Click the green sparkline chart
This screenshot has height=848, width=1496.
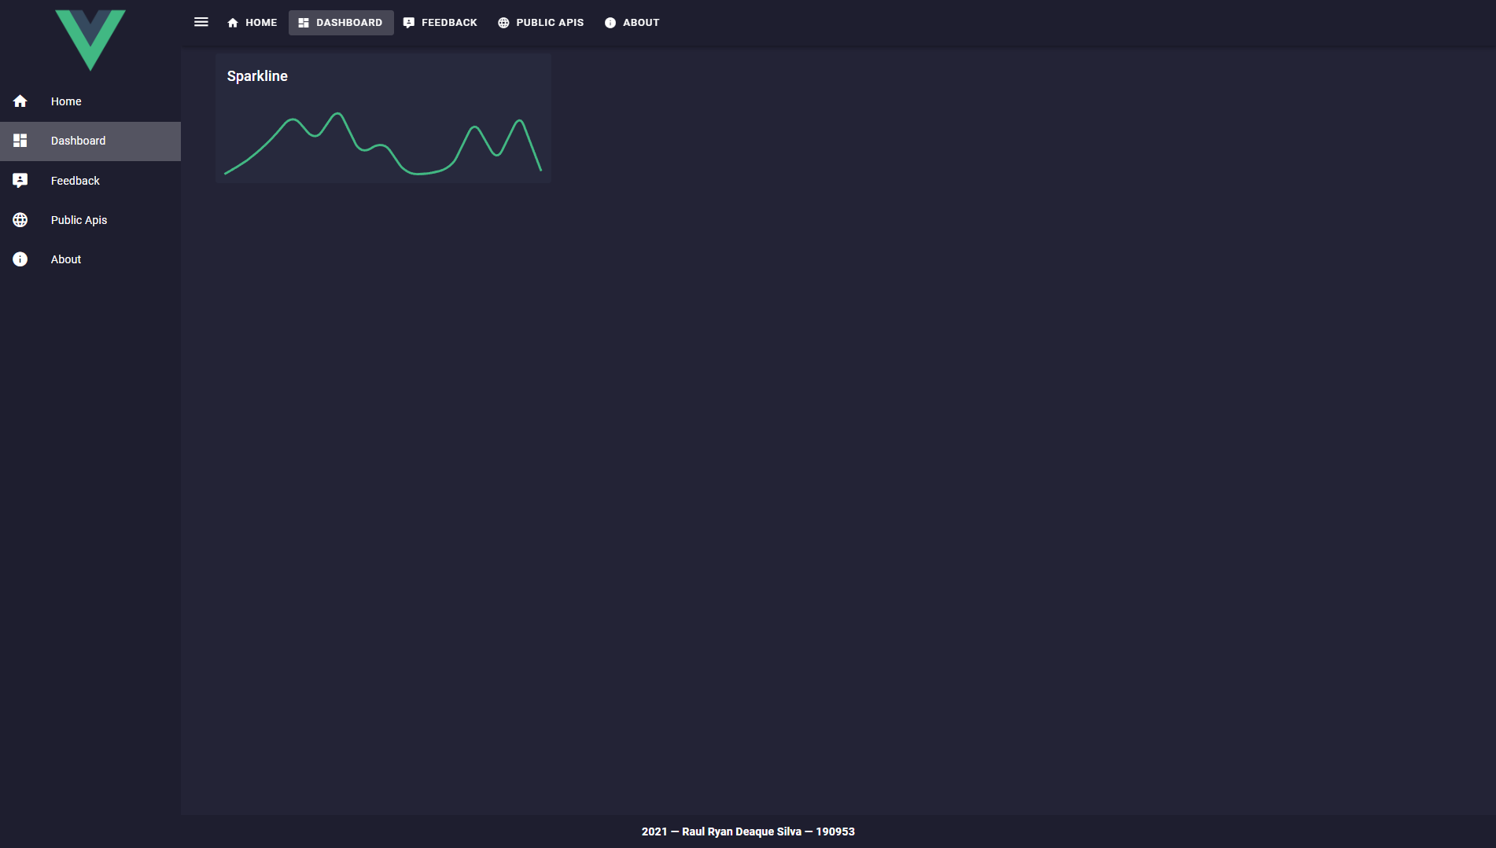[x=383, y=144]
